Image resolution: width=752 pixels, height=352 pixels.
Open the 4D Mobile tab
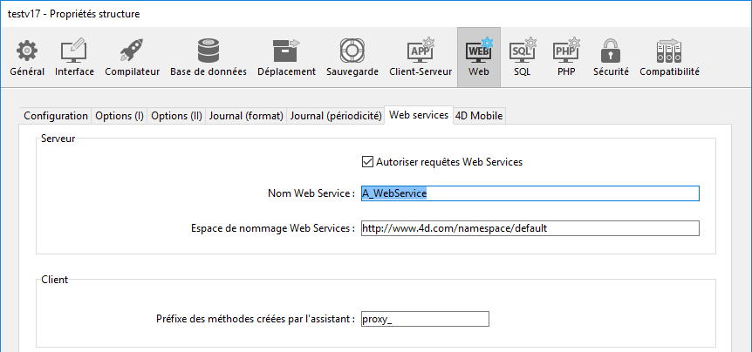click(479, 116)
